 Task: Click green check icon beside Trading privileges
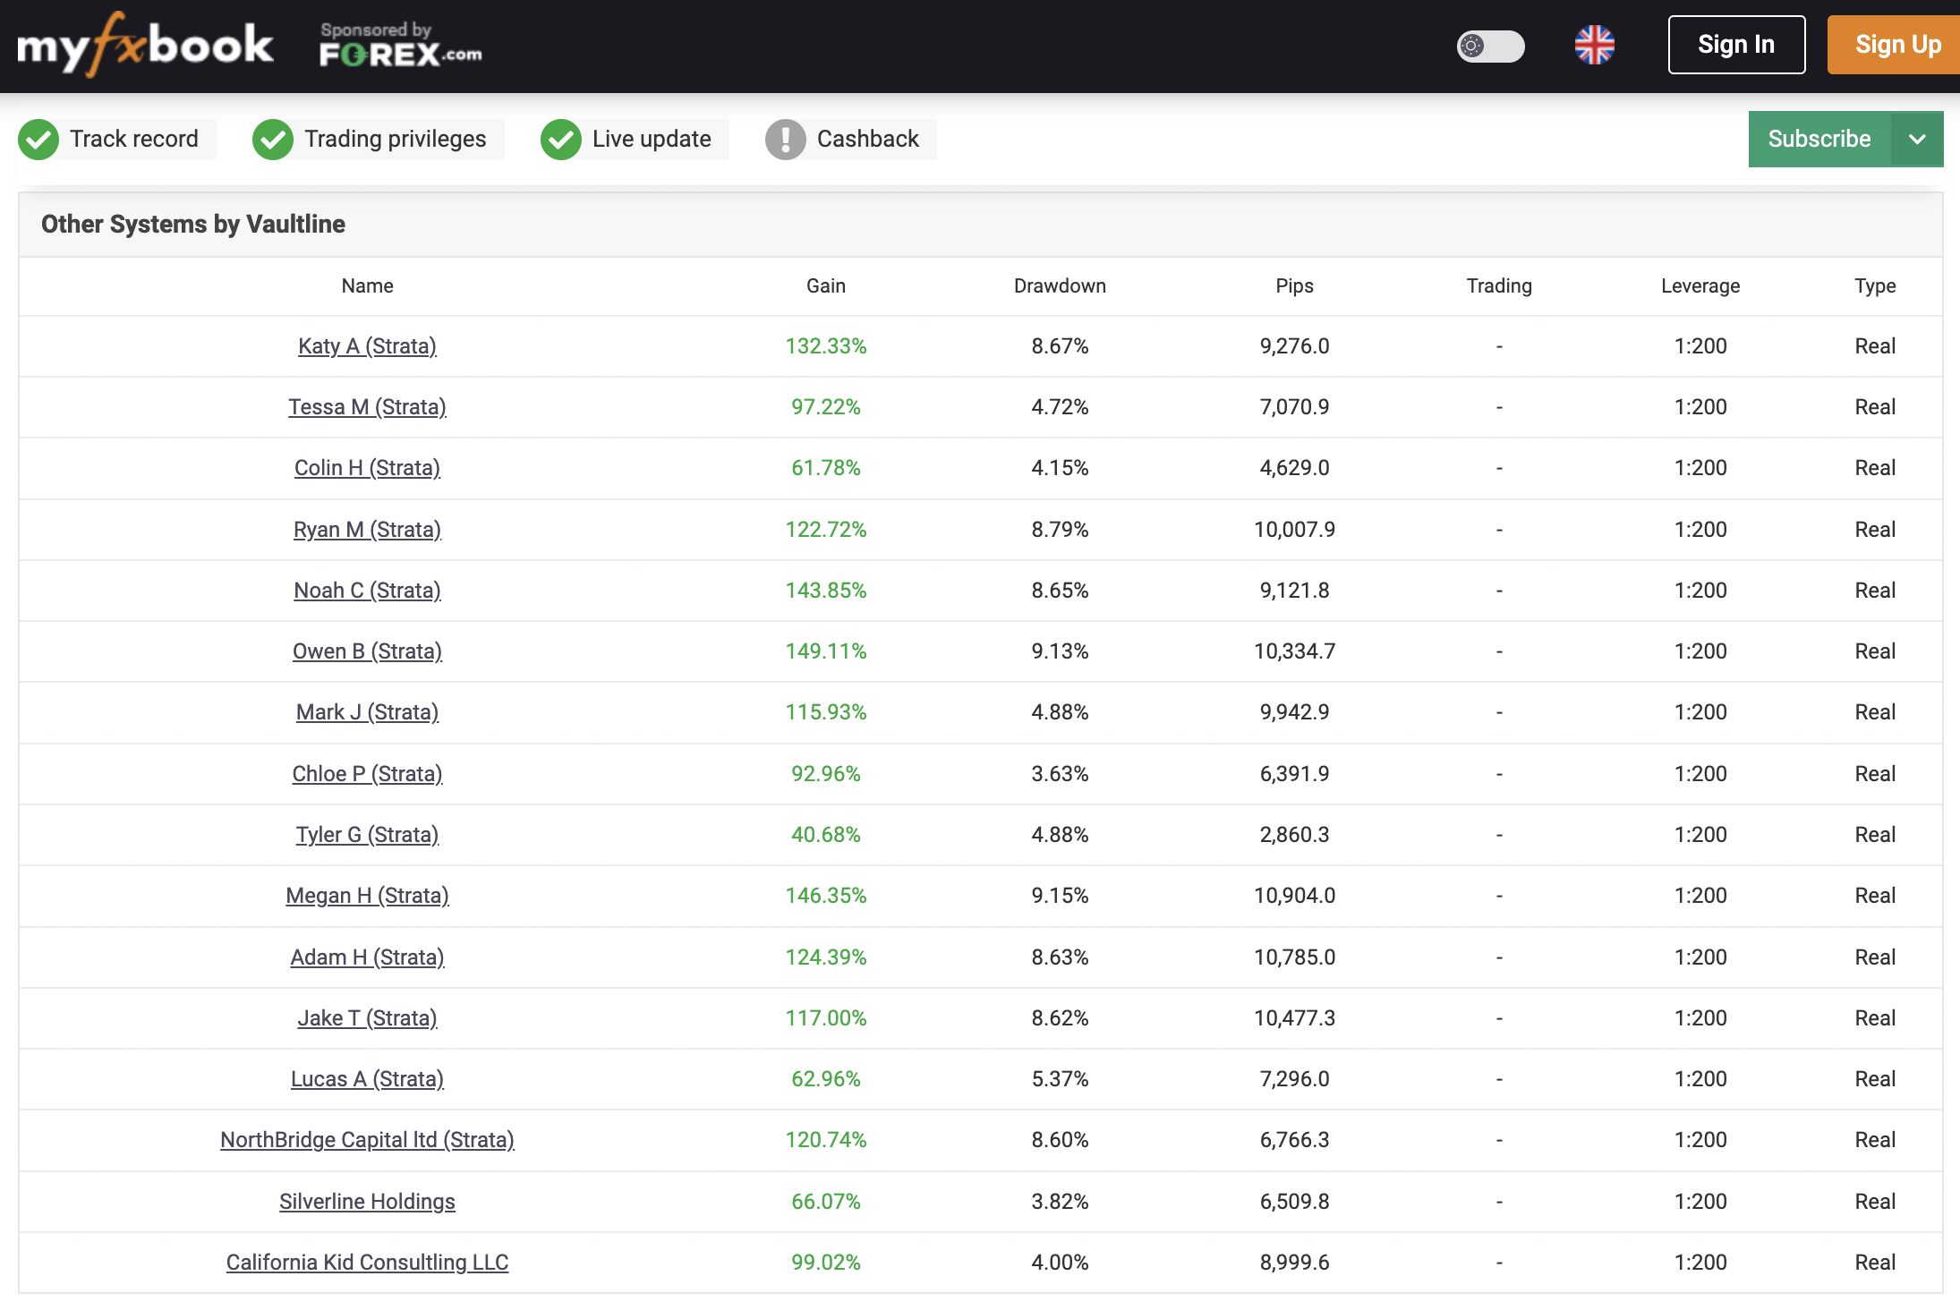pyautogui.click(x=273, y=140)
